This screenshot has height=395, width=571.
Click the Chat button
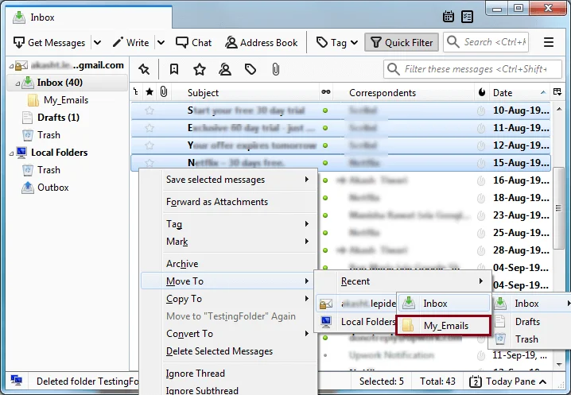[194, 43]
